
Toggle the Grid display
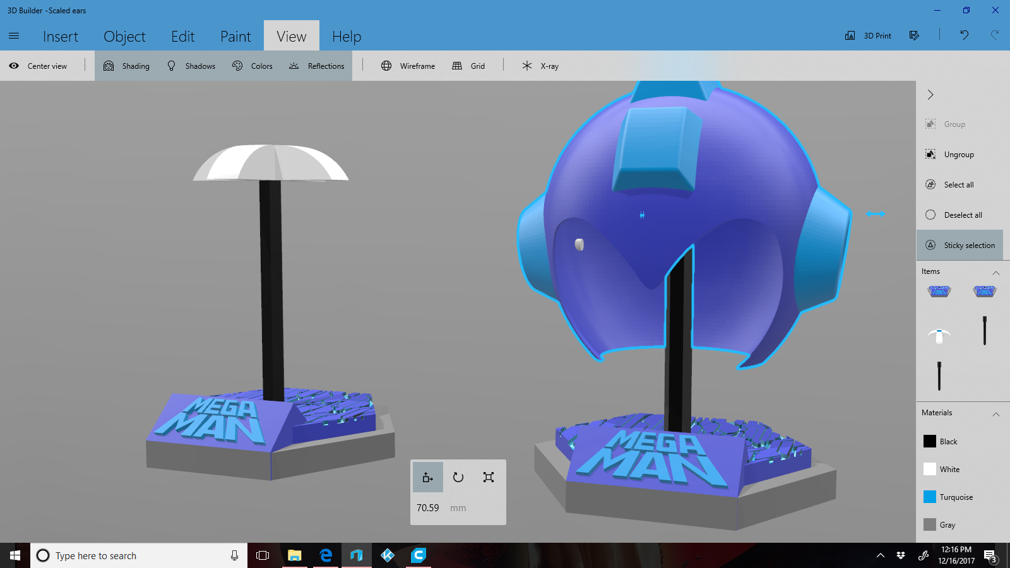point(469,66)
